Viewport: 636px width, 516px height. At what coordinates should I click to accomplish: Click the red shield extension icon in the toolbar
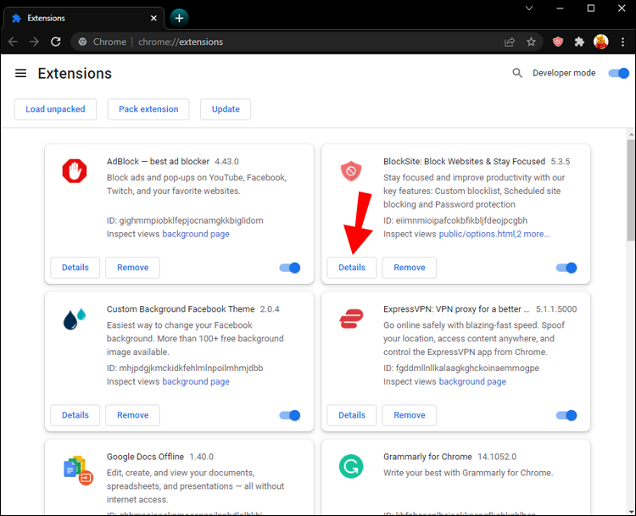(557, 42)
